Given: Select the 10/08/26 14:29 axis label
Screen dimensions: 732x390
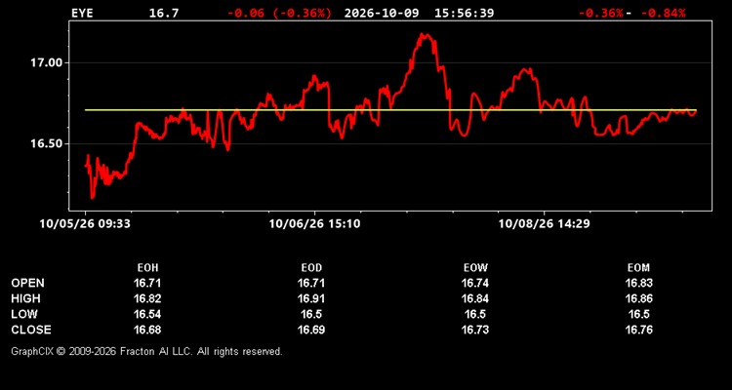Looking at the screenshot, I should point(545,224).
